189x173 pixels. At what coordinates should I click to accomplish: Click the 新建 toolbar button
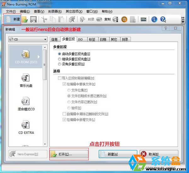(x=12, y=19)
